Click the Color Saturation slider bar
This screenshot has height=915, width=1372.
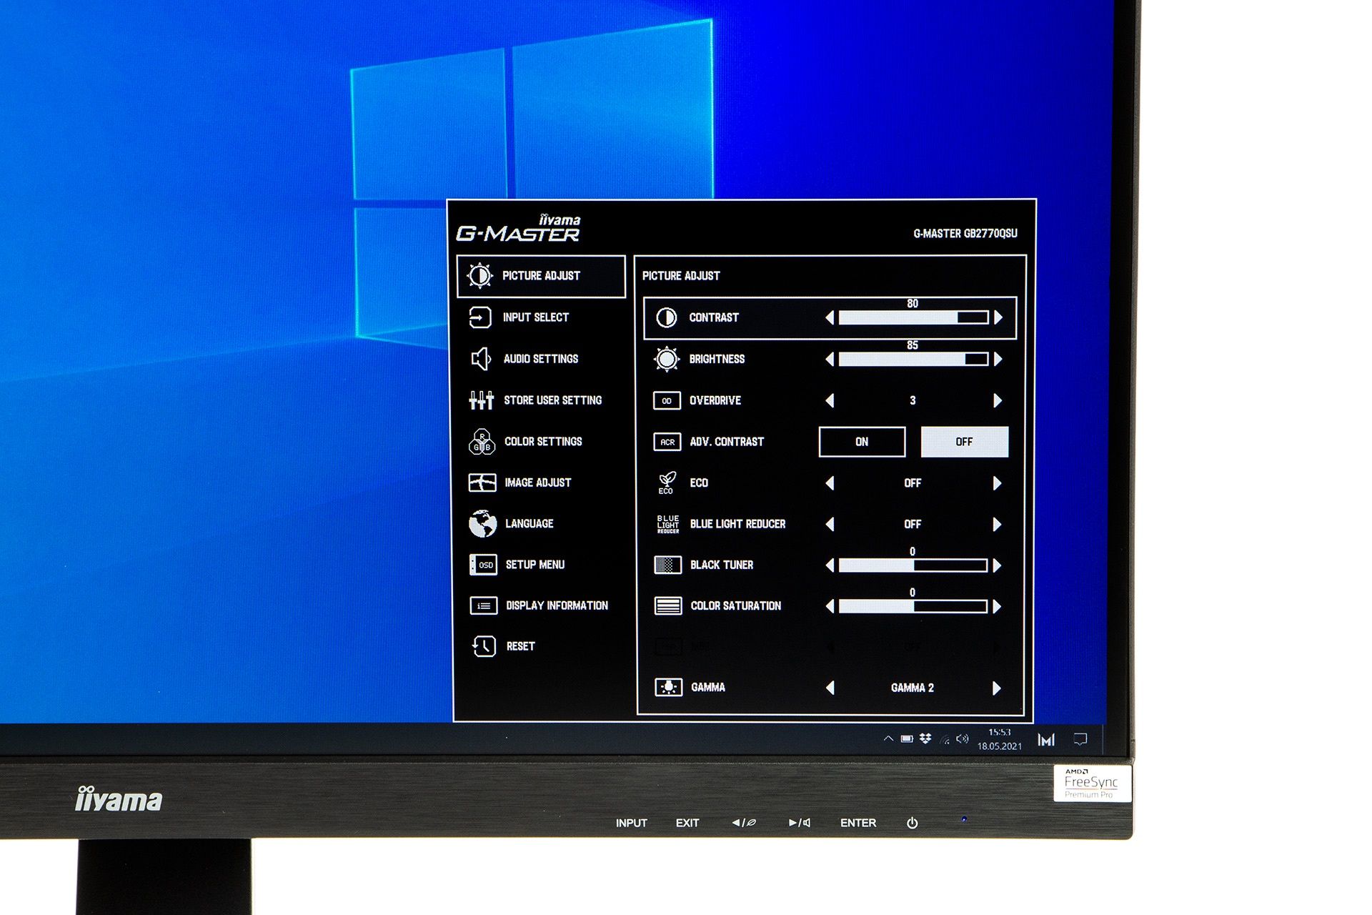point(914,606)
